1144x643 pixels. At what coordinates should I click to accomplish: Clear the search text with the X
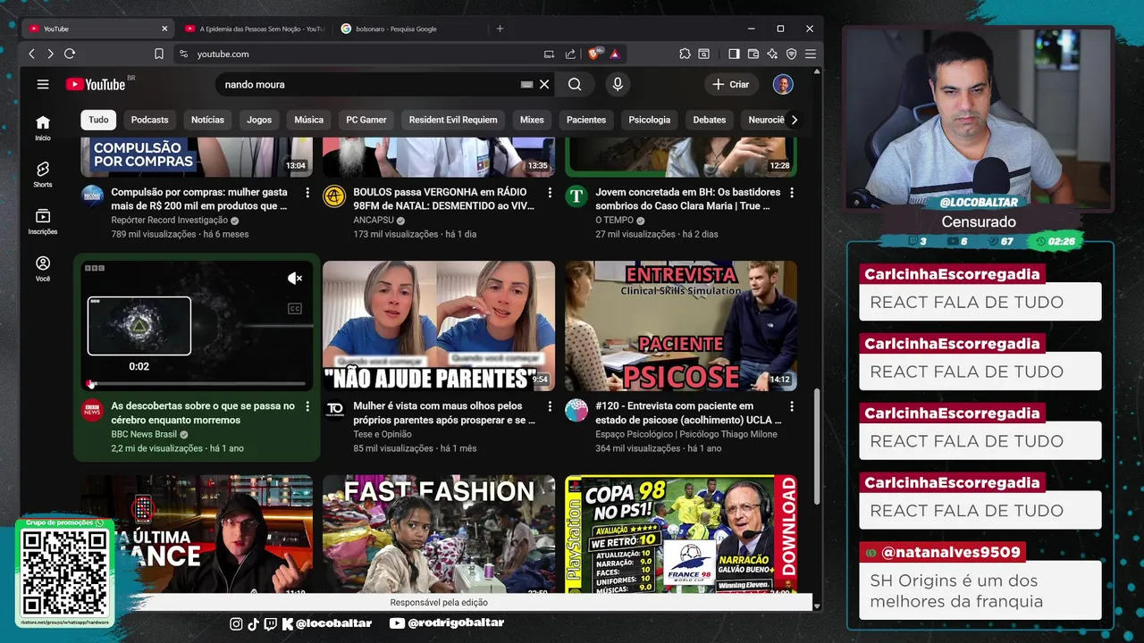pos(543,84)
